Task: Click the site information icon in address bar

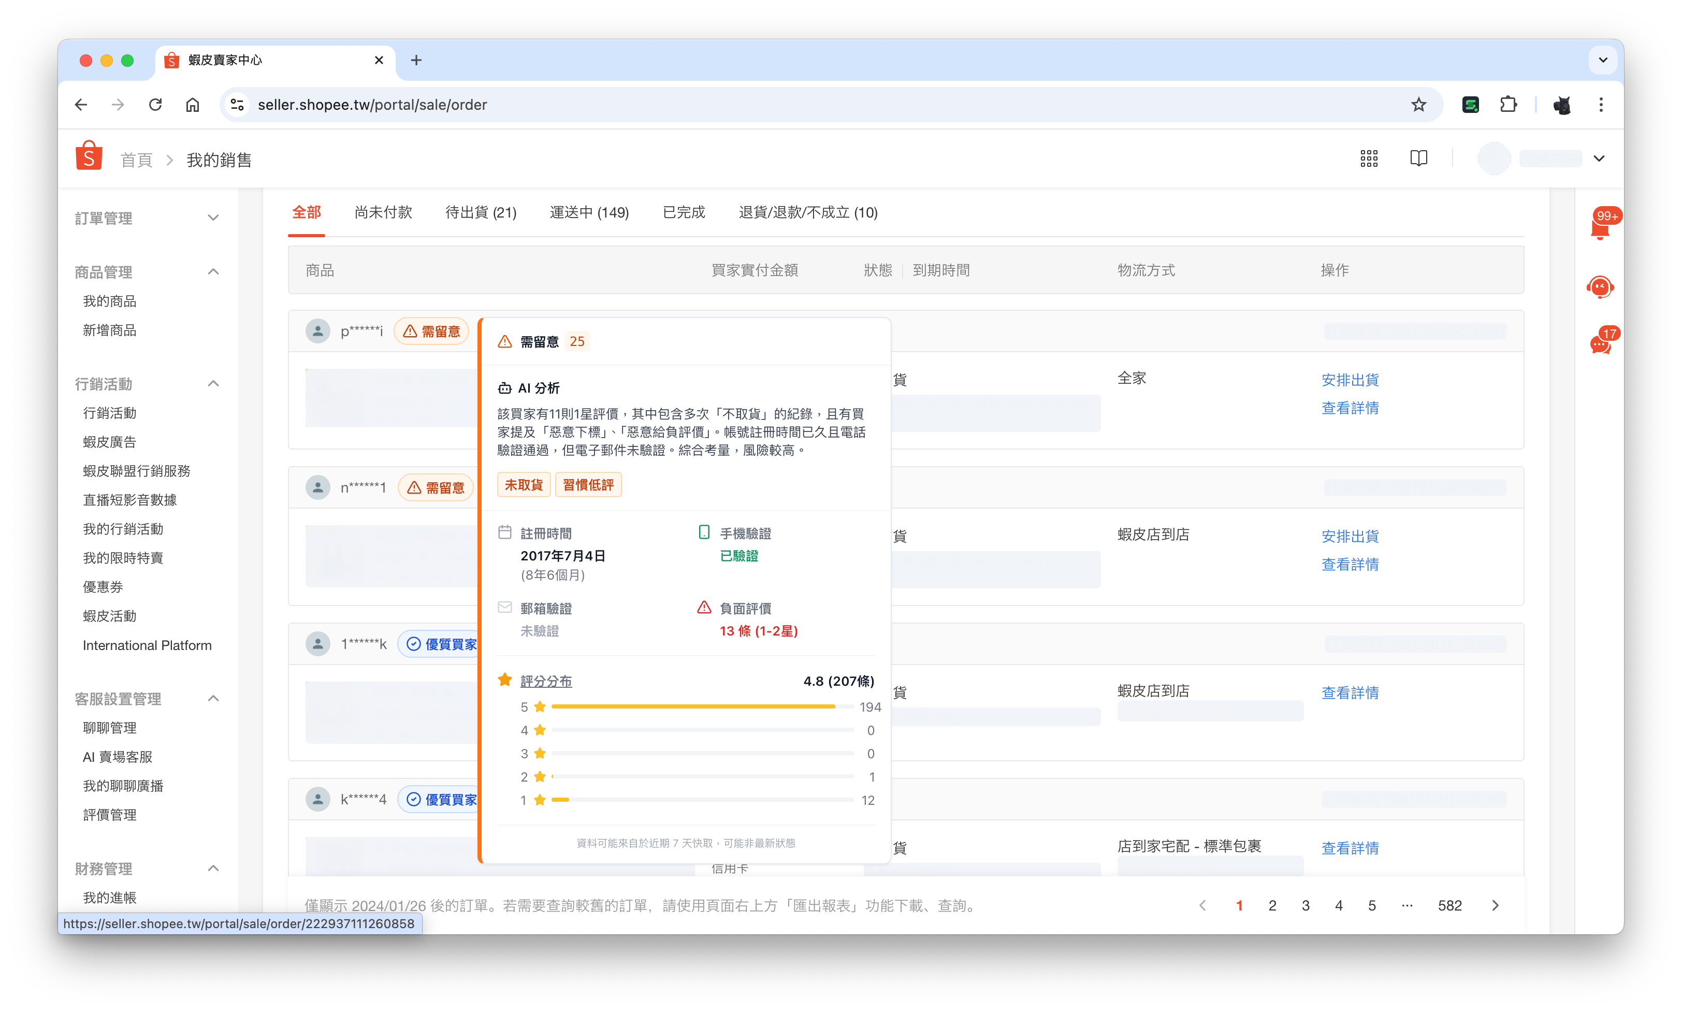Action: tap(237, 105)
